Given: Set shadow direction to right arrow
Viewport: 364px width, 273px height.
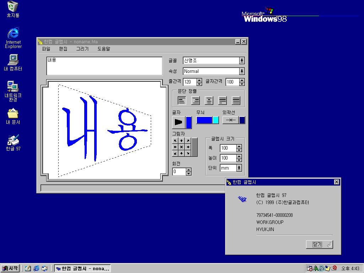Looking at the screenshot, I should (188, 147).
